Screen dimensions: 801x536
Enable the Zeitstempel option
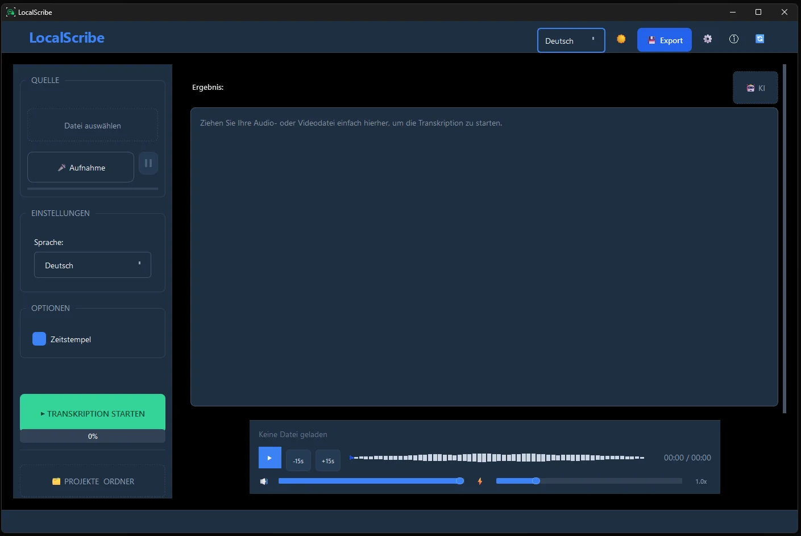coord(39,338)
